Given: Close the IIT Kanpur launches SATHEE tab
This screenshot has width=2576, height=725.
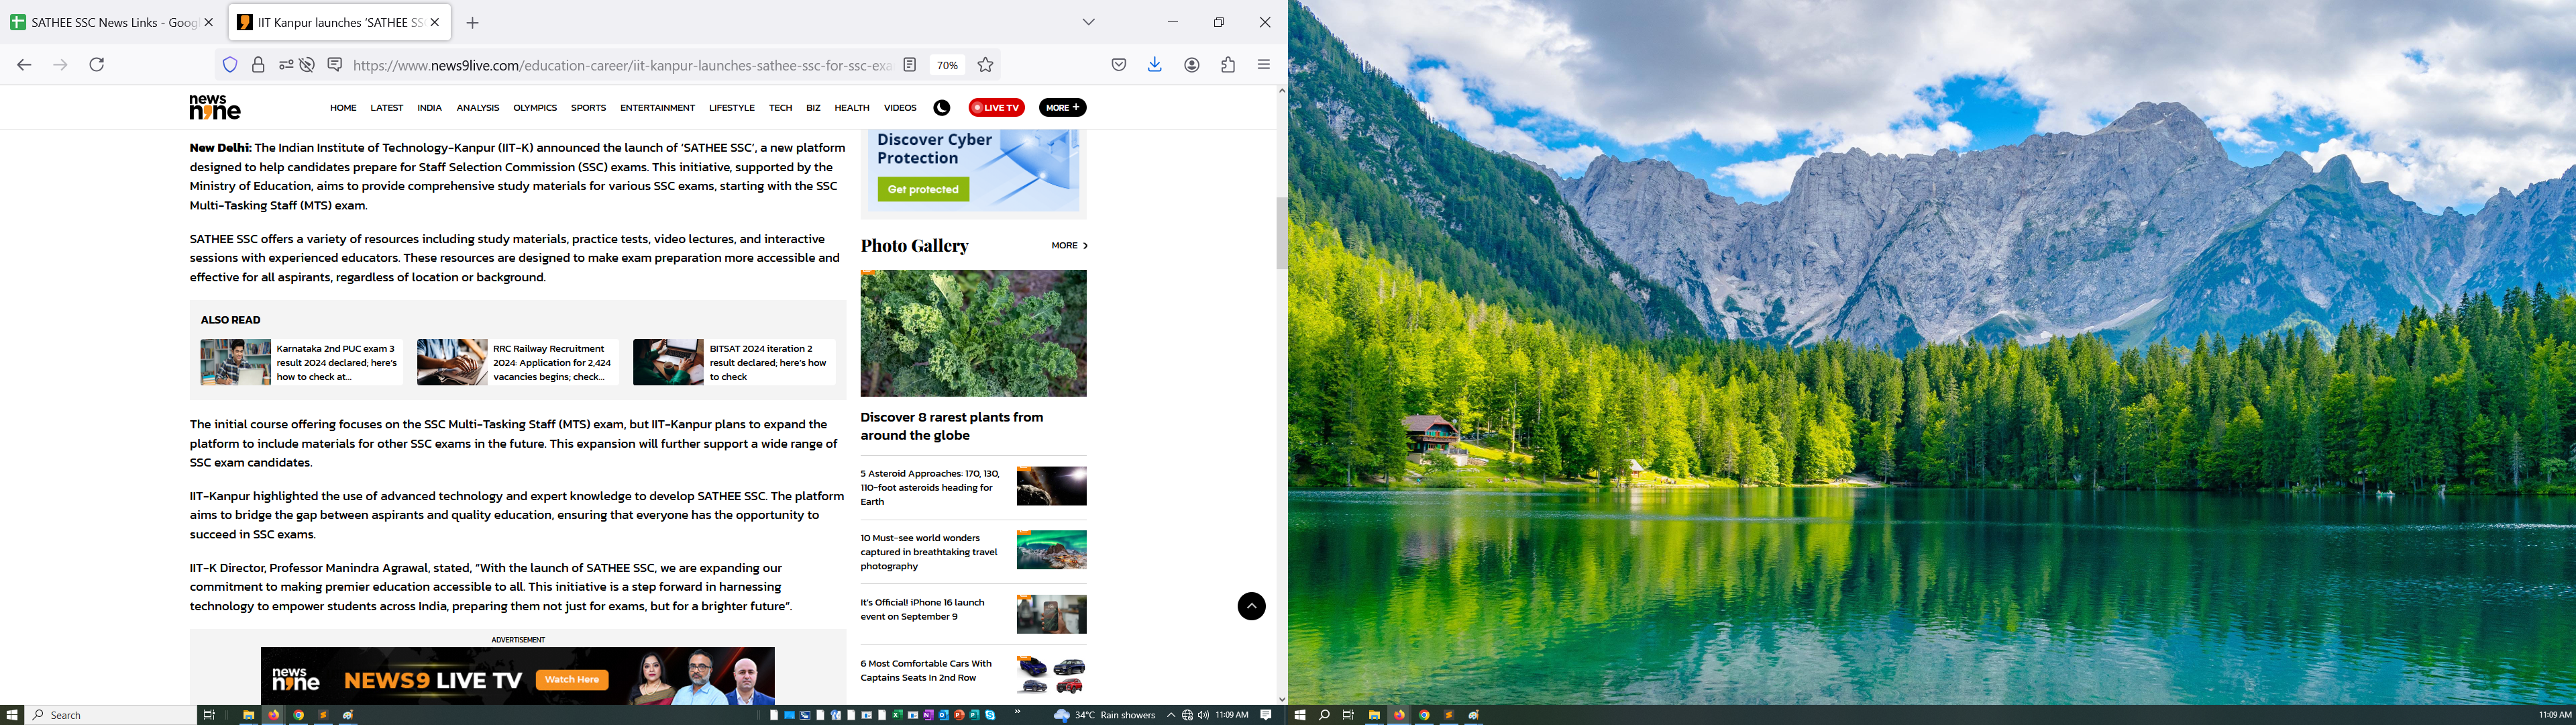Looking at the screenshot, I should [435, 22].
